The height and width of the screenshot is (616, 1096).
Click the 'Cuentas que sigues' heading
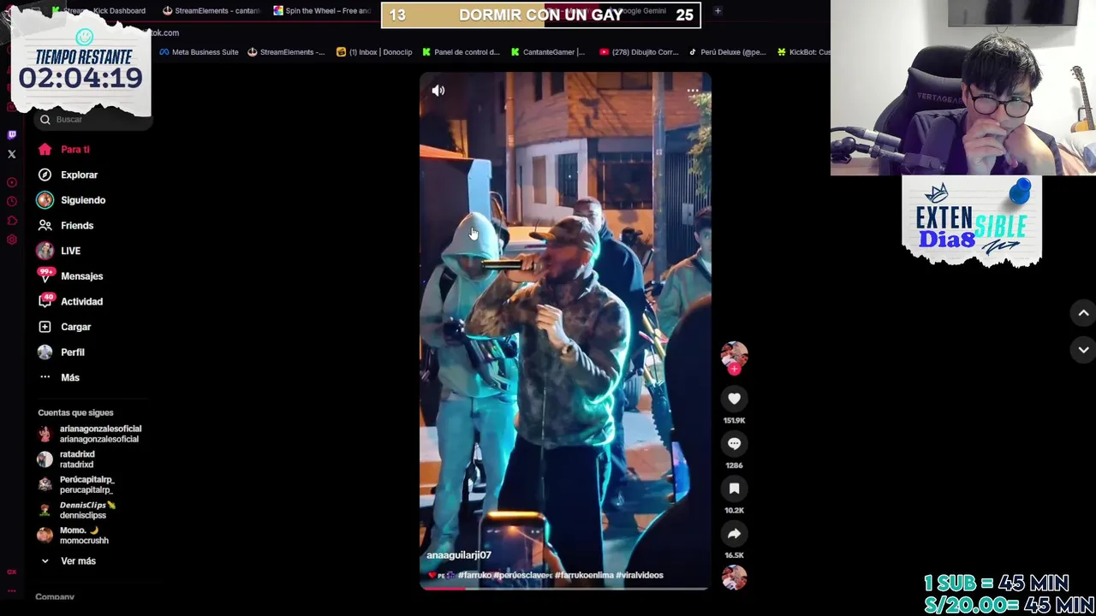[75, 412]
